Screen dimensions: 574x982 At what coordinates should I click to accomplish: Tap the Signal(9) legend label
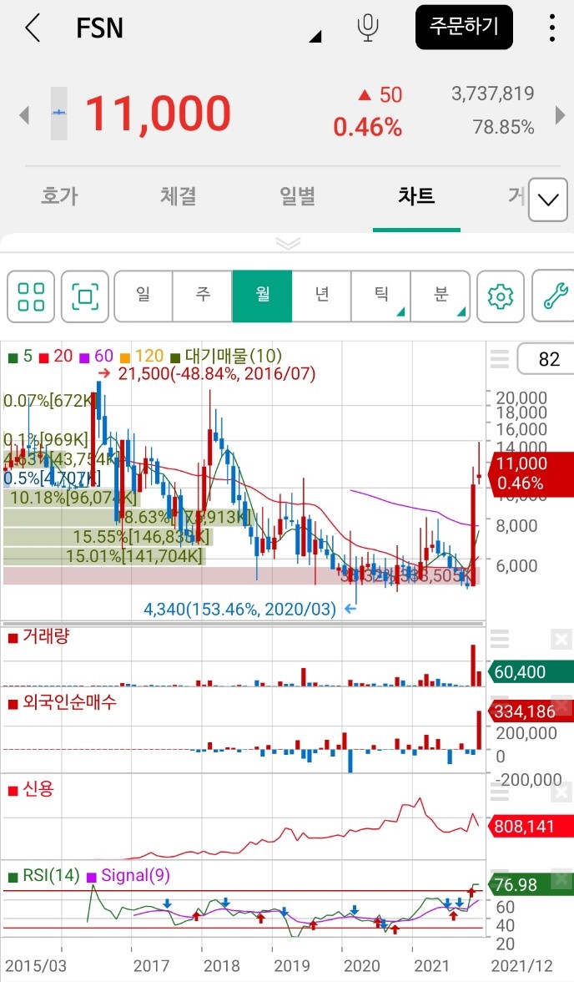(128, 875)
